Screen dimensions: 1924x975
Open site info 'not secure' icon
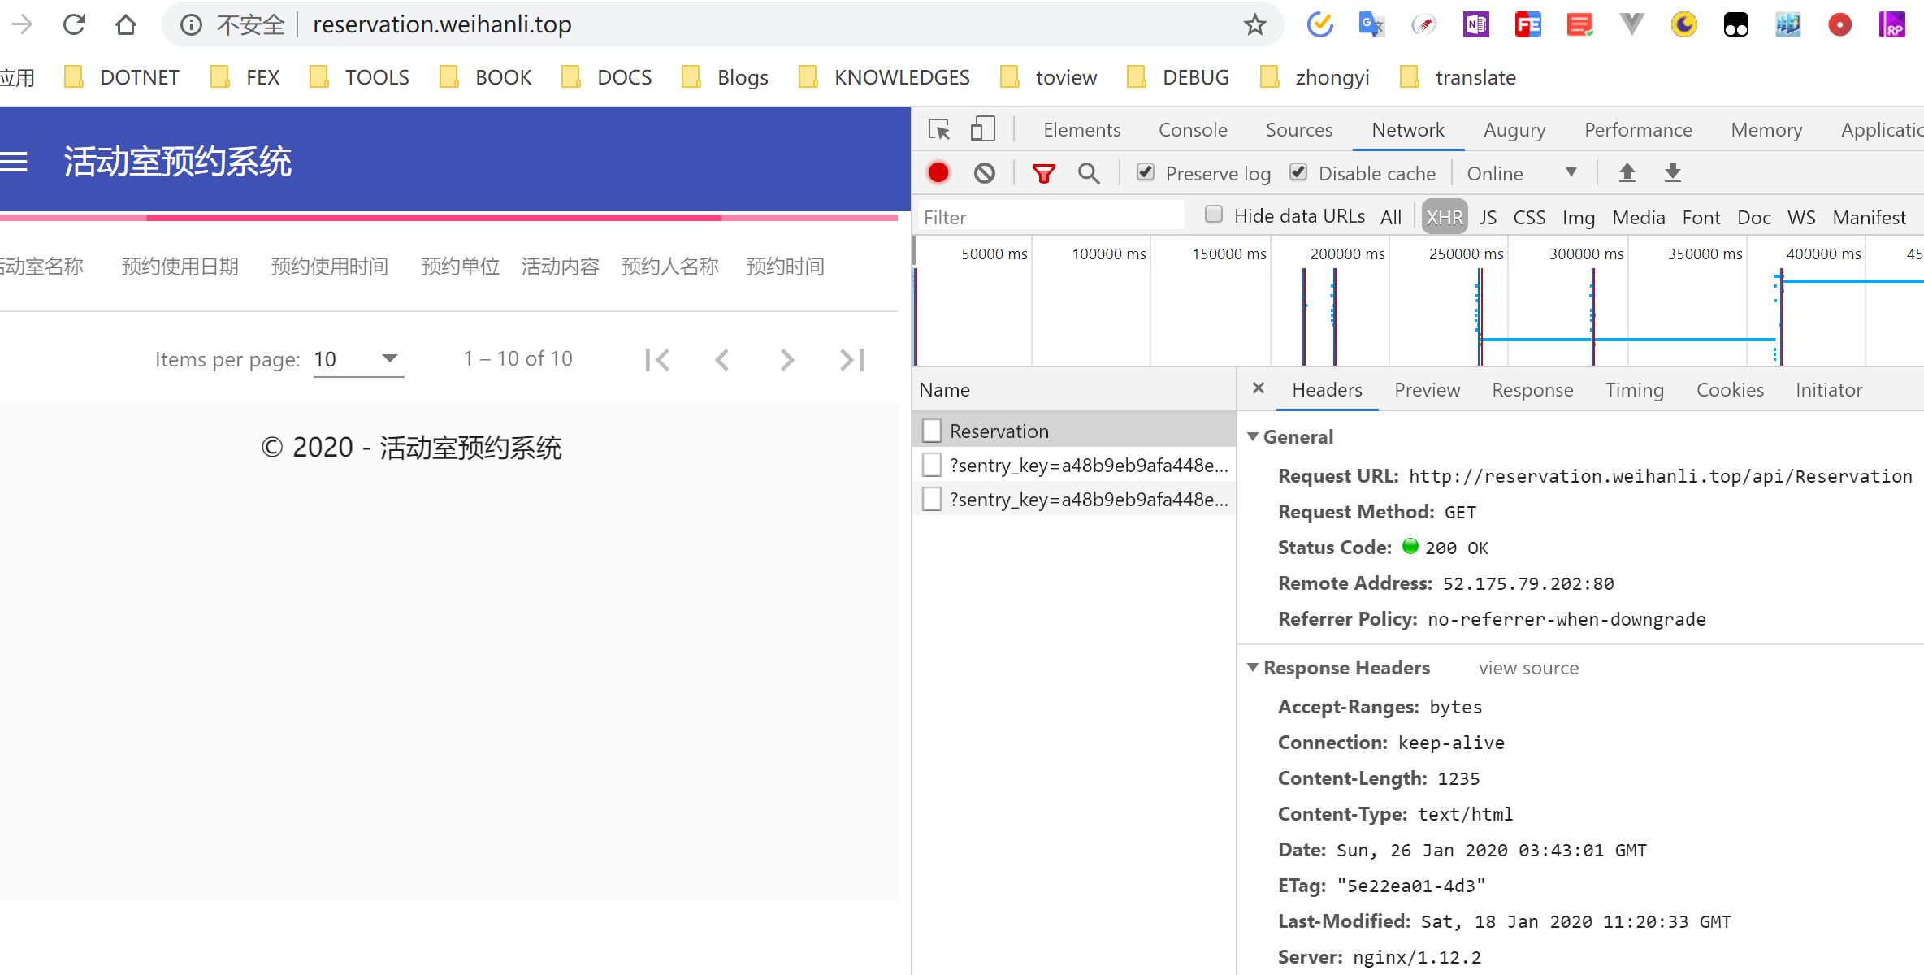[191, 25]
